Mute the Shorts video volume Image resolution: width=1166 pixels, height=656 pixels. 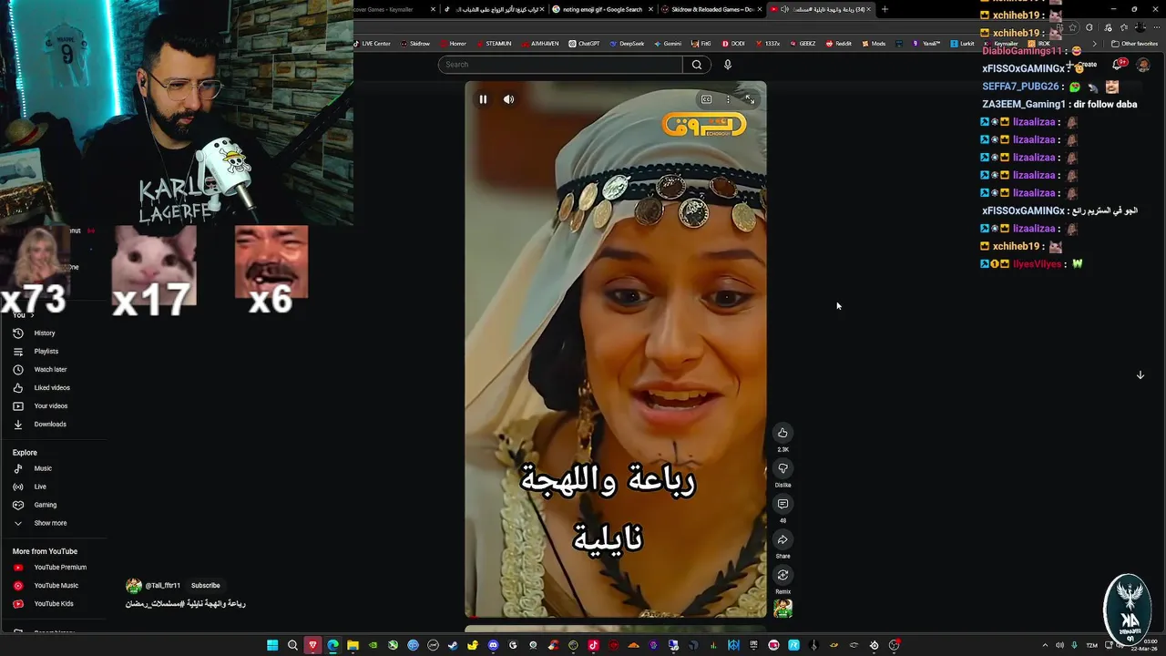pos(509,99)
